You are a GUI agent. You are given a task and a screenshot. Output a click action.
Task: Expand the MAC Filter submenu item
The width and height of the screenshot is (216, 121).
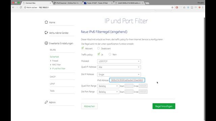click(x=56, y=65)
